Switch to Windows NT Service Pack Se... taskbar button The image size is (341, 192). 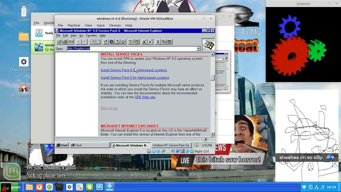pyautogui.click(x=171, y=145)
